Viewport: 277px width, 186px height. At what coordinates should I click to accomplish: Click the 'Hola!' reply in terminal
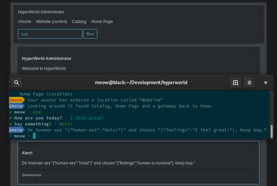[66, 124]
